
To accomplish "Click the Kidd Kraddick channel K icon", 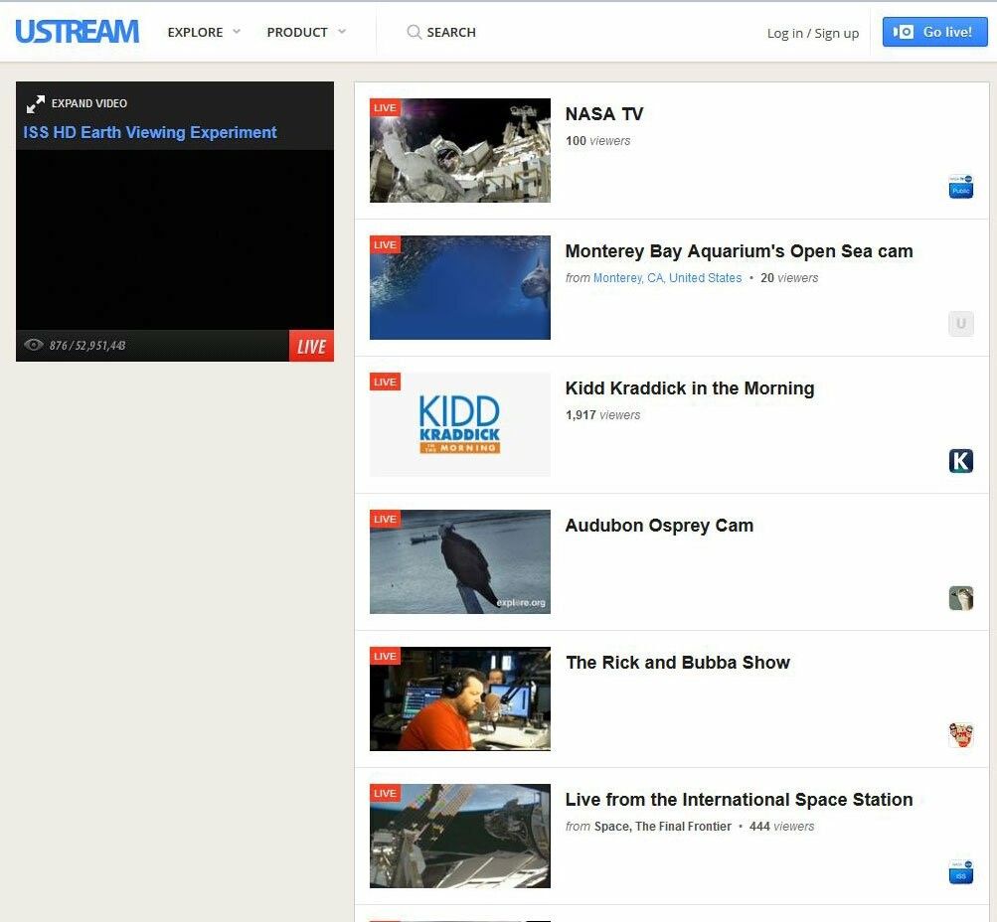I will (x=960, y=460).
